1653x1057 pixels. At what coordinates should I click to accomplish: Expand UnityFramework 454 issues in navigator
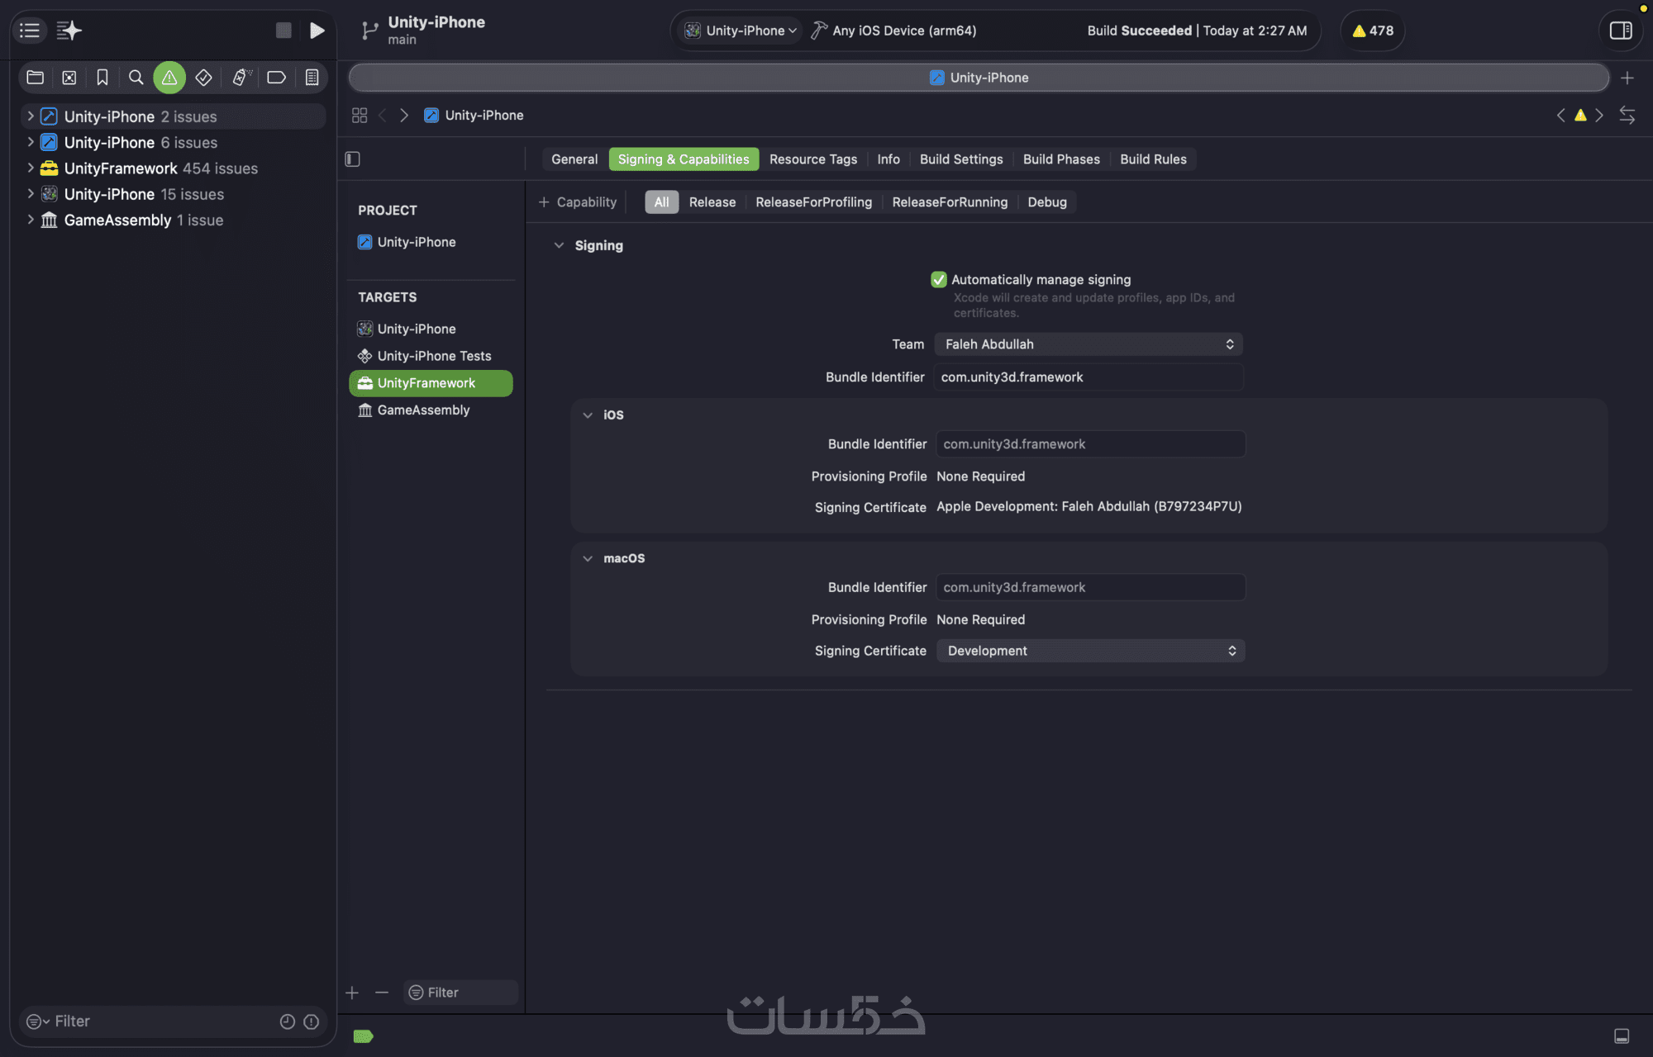(x=31, y=168)
